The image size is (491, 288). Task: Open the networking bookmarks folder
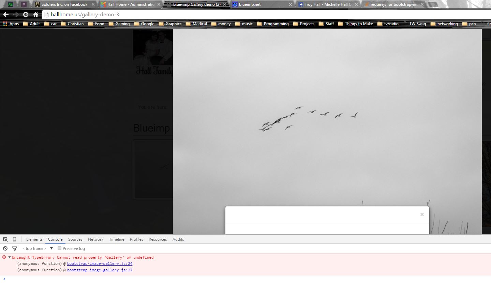coord(444,24)
